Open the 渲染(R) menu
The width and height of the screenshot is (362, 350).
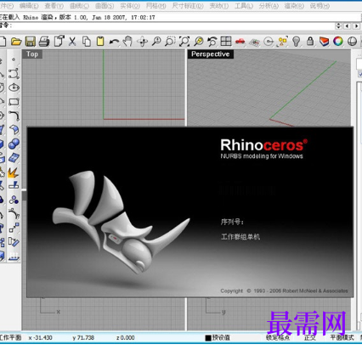tap(294, 6)
